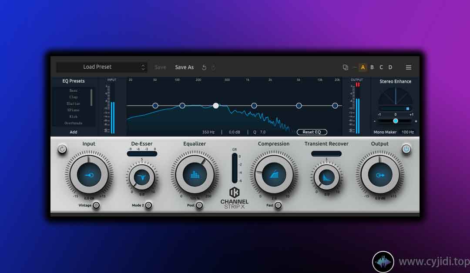Select the A preset slot
The width and height of the screenshot is (470, 273).
tap(363, 67)
